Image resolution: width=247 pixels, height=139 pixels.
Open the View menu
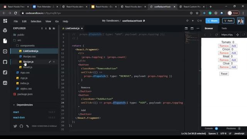48,21
